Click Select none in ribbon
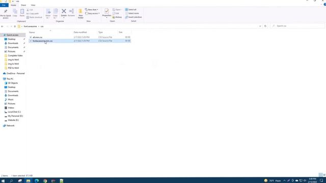The width and height of the screenshot is (326, 183). [132, 14]
